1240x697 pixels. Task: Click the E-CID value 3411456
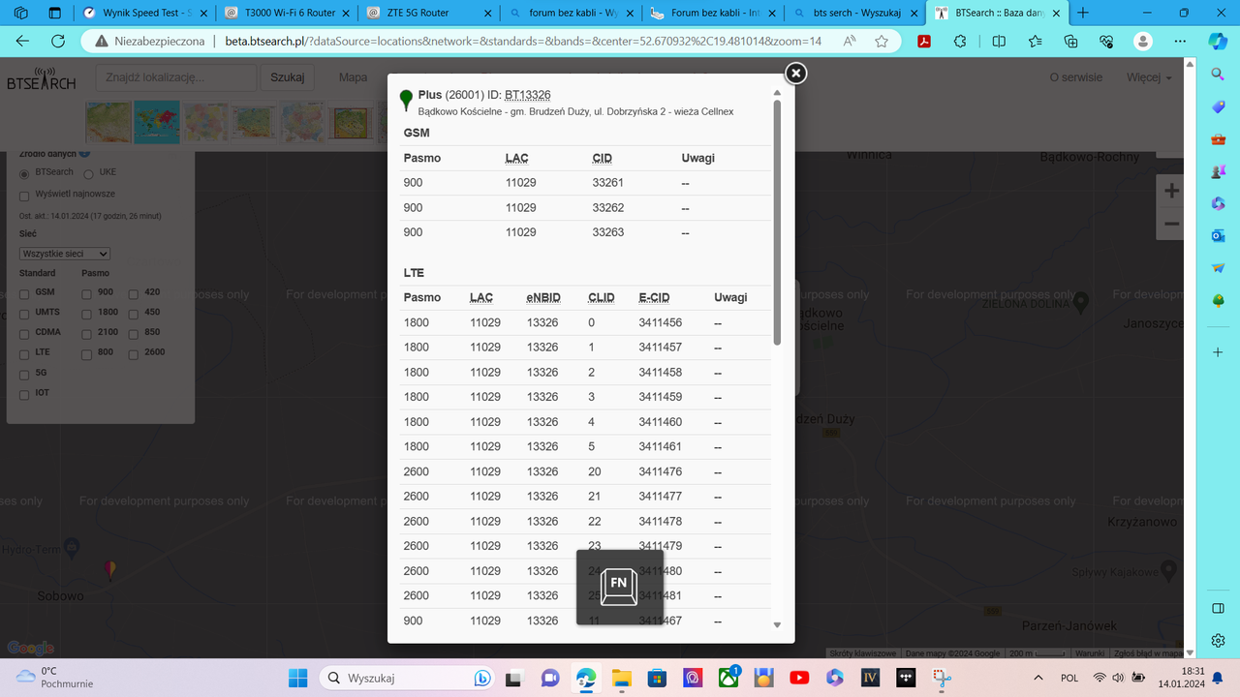[x=661, y=322]
